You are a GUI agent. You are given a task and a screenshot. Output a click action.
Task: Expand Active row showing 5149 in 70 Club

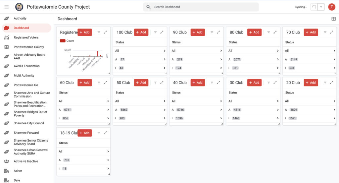(x=310, y=59)
